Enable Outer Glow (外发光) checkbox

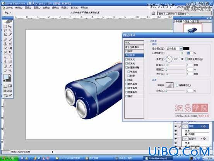(x=127, y=59)
